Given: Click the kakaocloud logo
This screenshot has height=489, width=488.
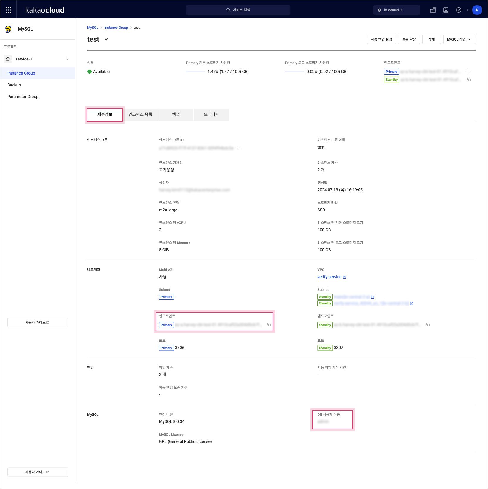Looking at the screenshot, I should click(45, 10).
